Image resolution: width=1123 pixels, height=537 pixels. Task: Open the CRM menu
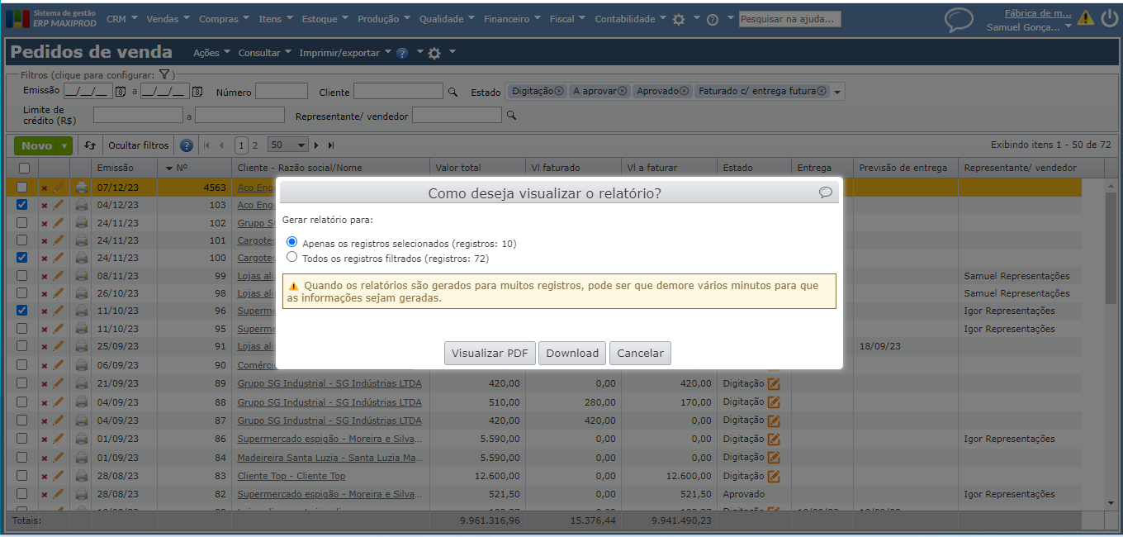pos(121,19)
